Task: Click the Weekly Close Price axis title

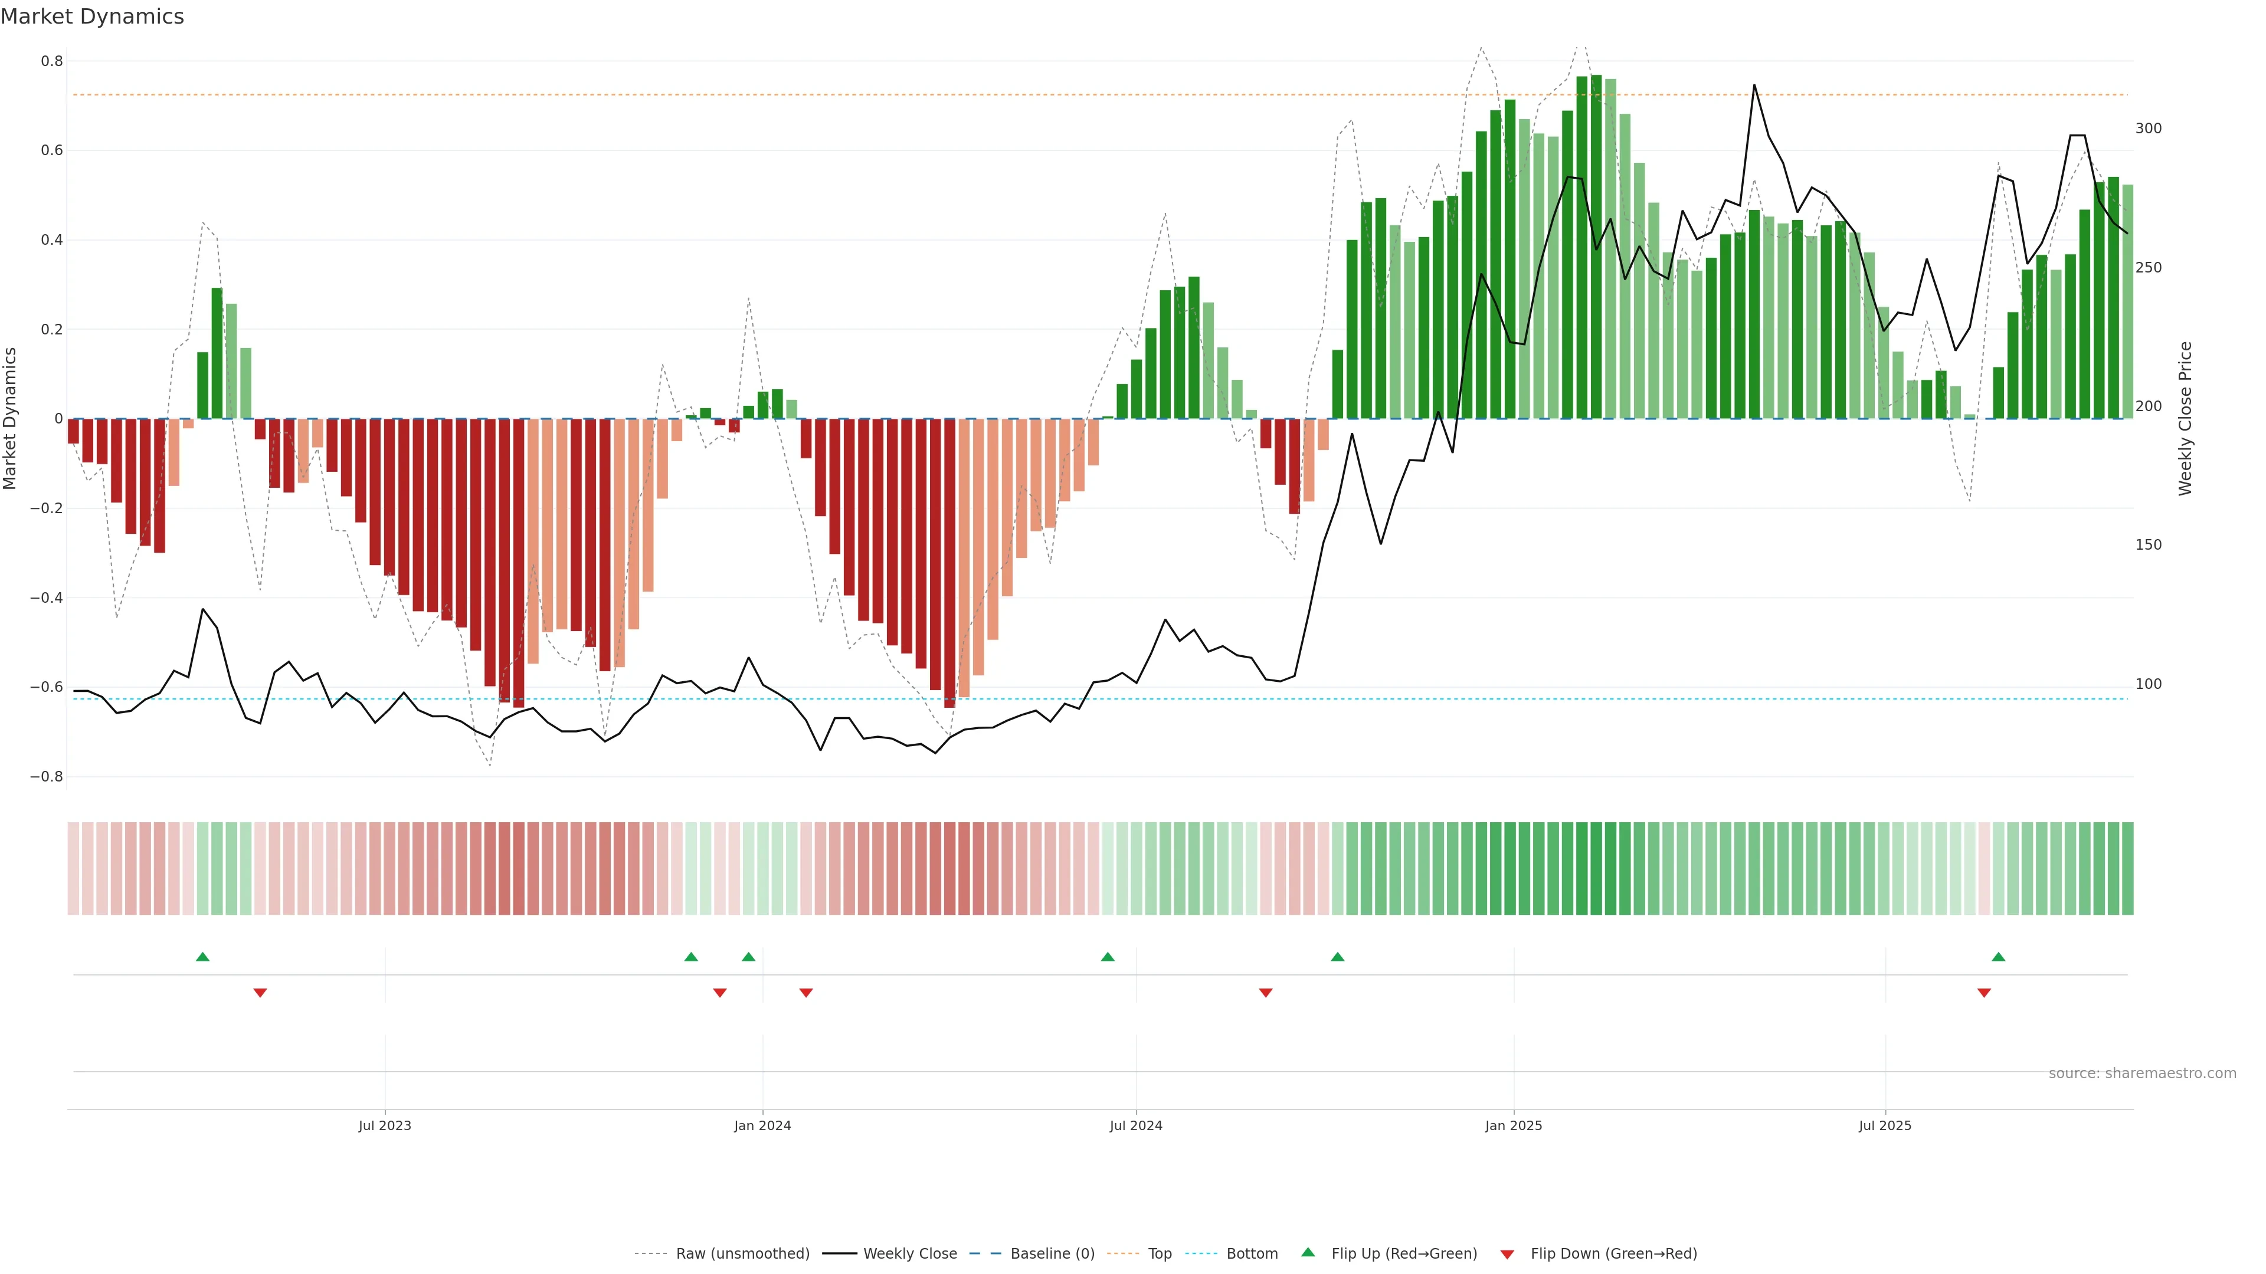Action: (2185, 419)
